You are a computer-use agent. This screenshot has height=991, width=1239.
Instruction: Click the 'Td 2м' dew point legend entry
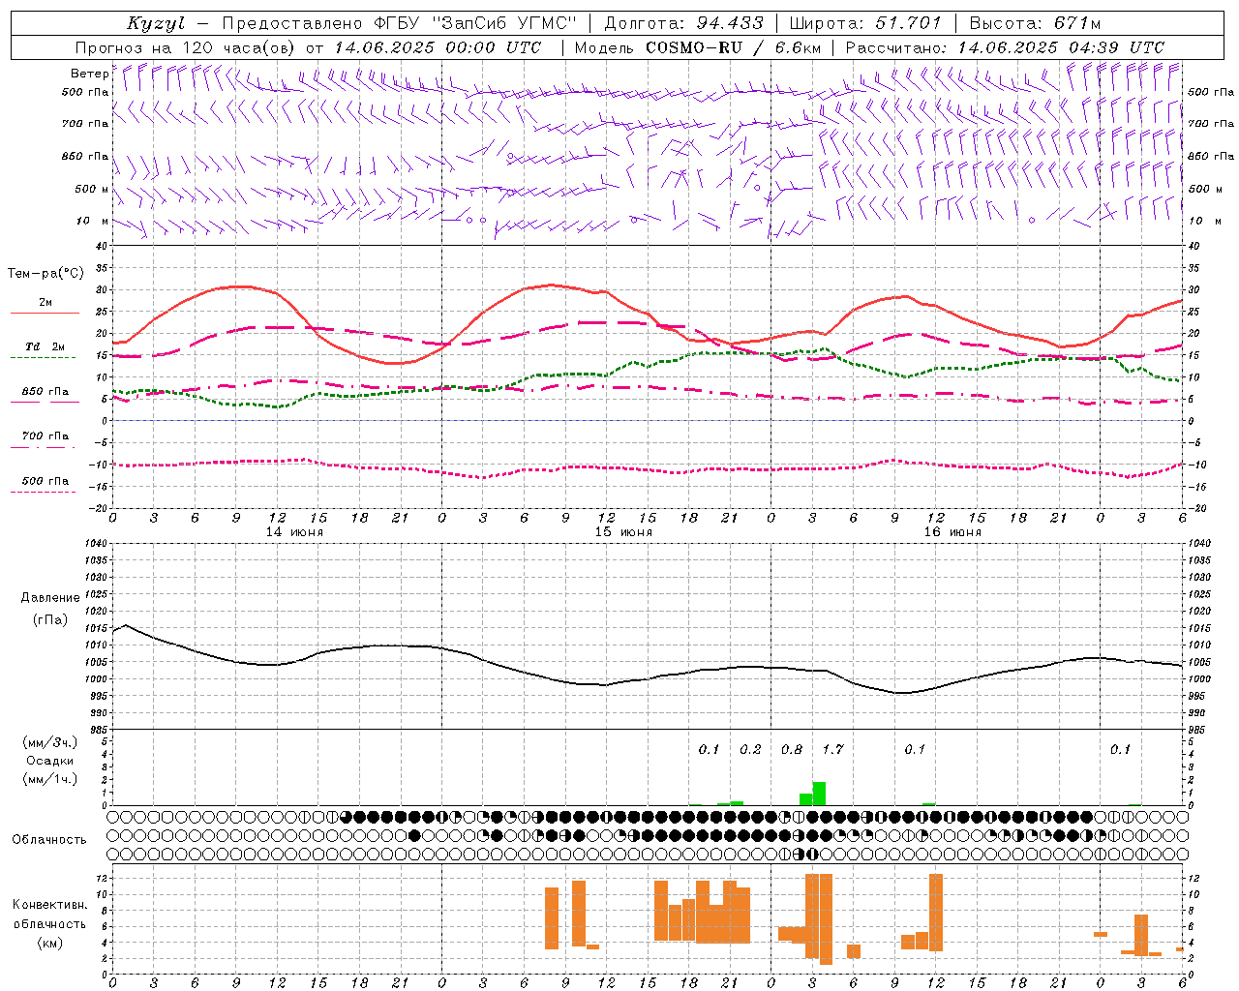click(45, 346)
